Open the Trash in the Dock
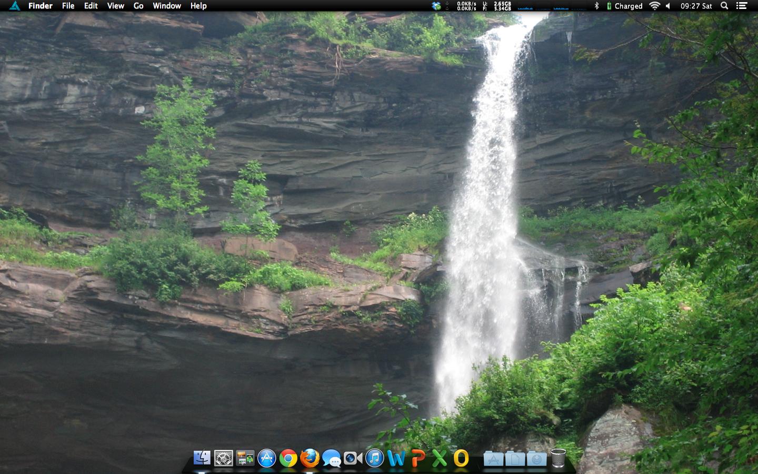The width and height of the screenshot is (758, 474). click(558, 458)
